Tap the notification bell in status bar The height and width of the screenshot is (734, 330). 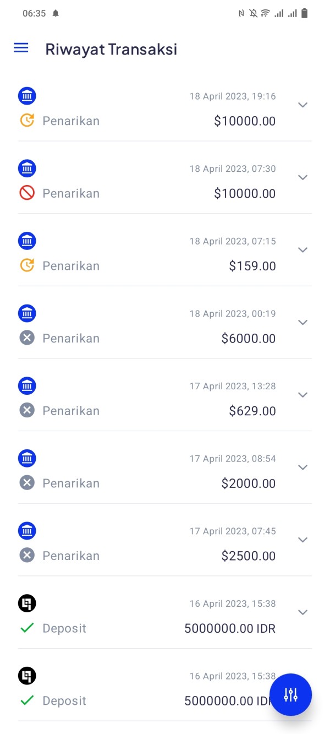(56, 14)
